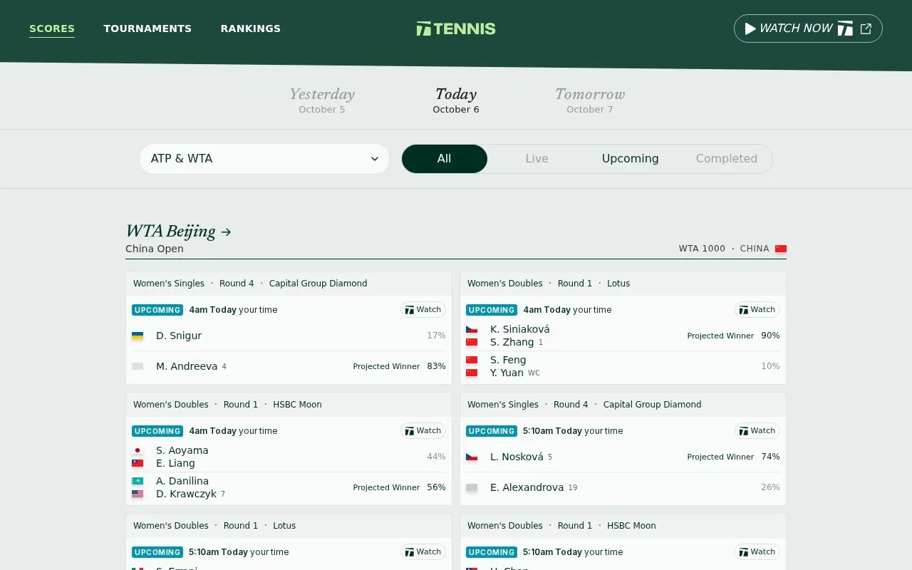912x570 pixels.
Task: Click Watch on the HSBC Moon 5:10am match
Action: pos(757,552)
